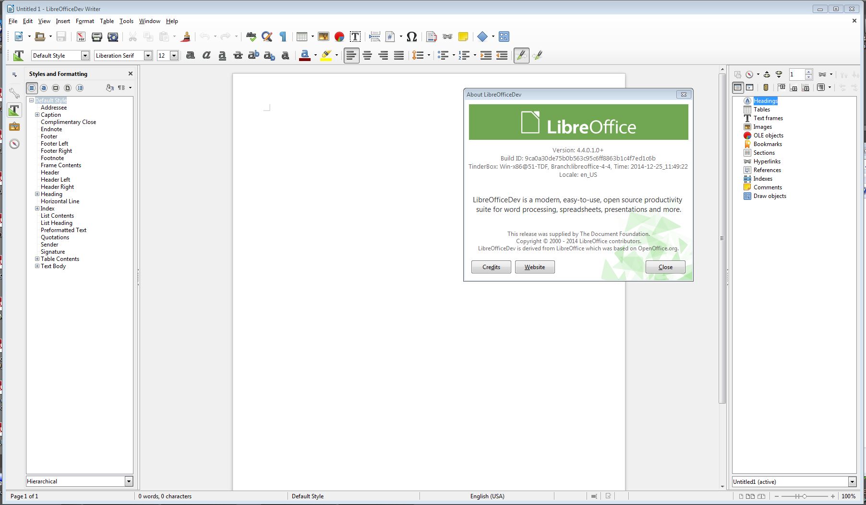The height and width of the screenshot is (505, 866).
Task: Select Bookmarks in the Navigator list
Action: pos(767,144)
